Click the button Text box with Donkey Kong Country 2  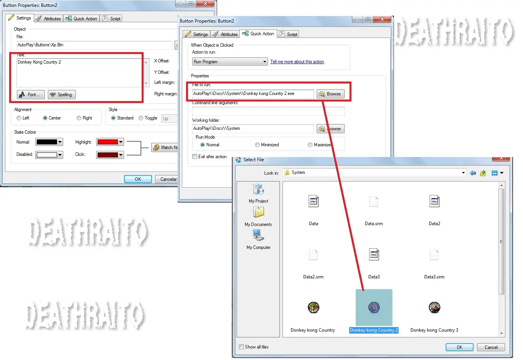coord(80,72)
